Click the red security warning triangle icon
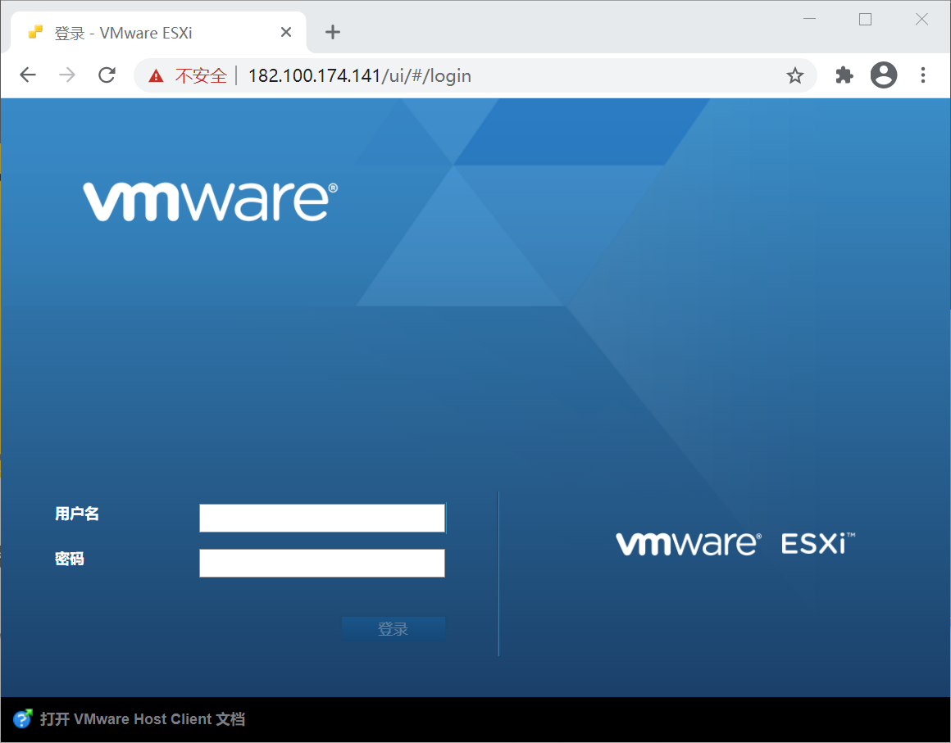 155,75
